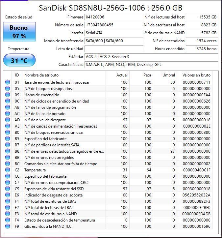Click power-on count value 1574 veces

[202, 41]
